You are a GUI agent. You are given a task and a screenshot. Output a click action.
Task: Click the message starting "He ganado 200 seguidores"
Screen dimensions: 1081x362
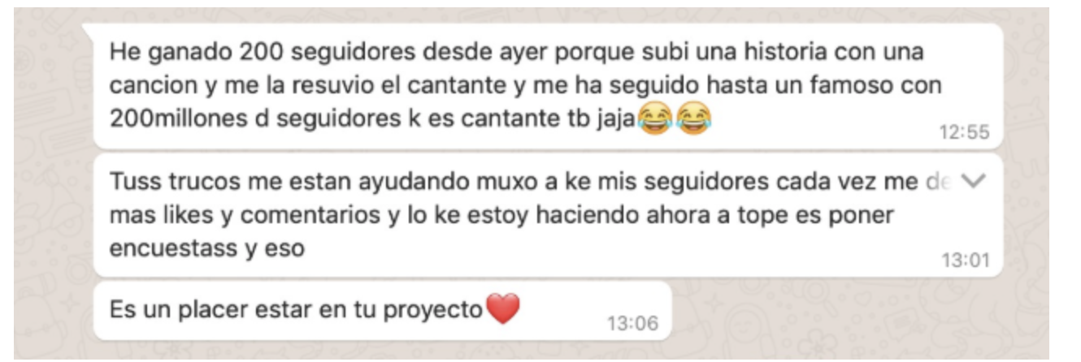(x=549, y=86)
